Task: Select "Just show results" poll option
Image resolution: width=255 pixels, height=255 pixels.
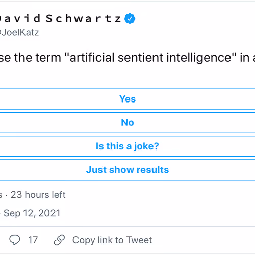Action: click(127, 170)
